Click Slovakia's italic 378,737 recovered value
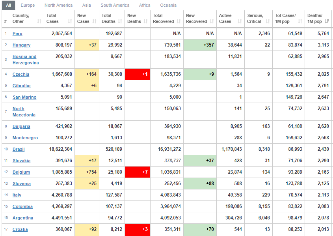Screen dimensions: 333x236 point(173,161)
